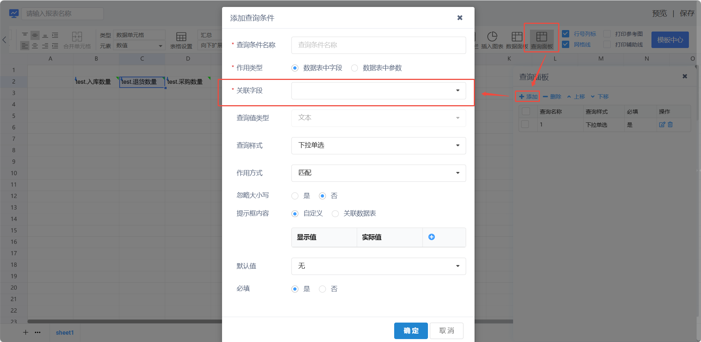Expand the 默认值 dropdown
Image resolution: width=701 pixels, height=342 pixels.
click(x=378, y=266)
